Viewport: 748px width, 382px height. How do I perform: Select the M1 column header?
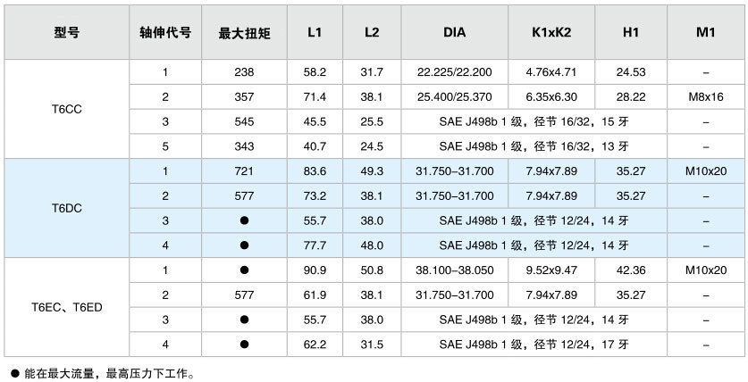706,32
